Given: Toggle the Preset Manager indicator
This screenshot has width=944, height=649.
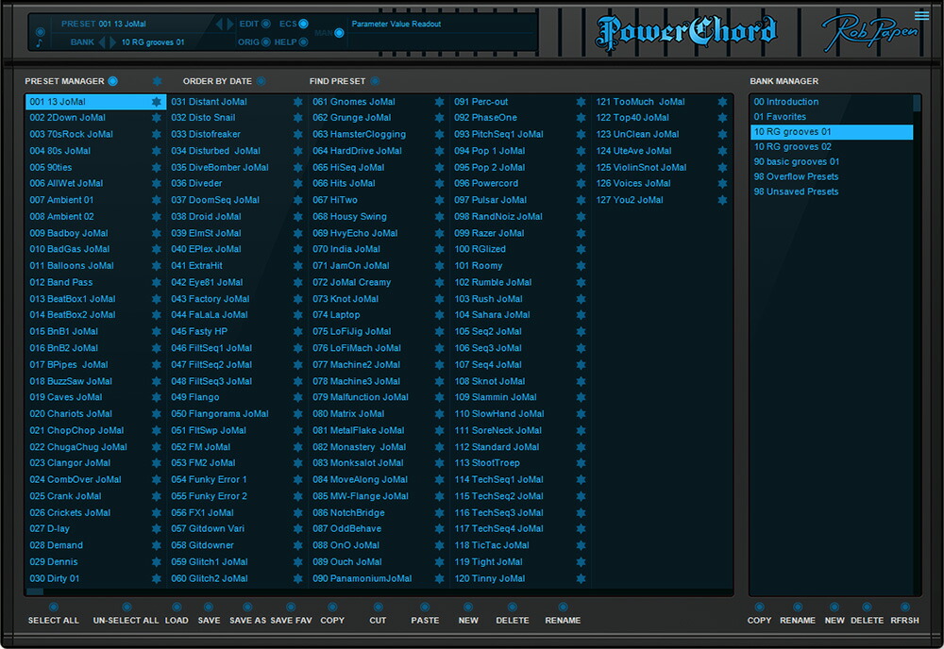Looking at the screenshot, I should (112, 81).
